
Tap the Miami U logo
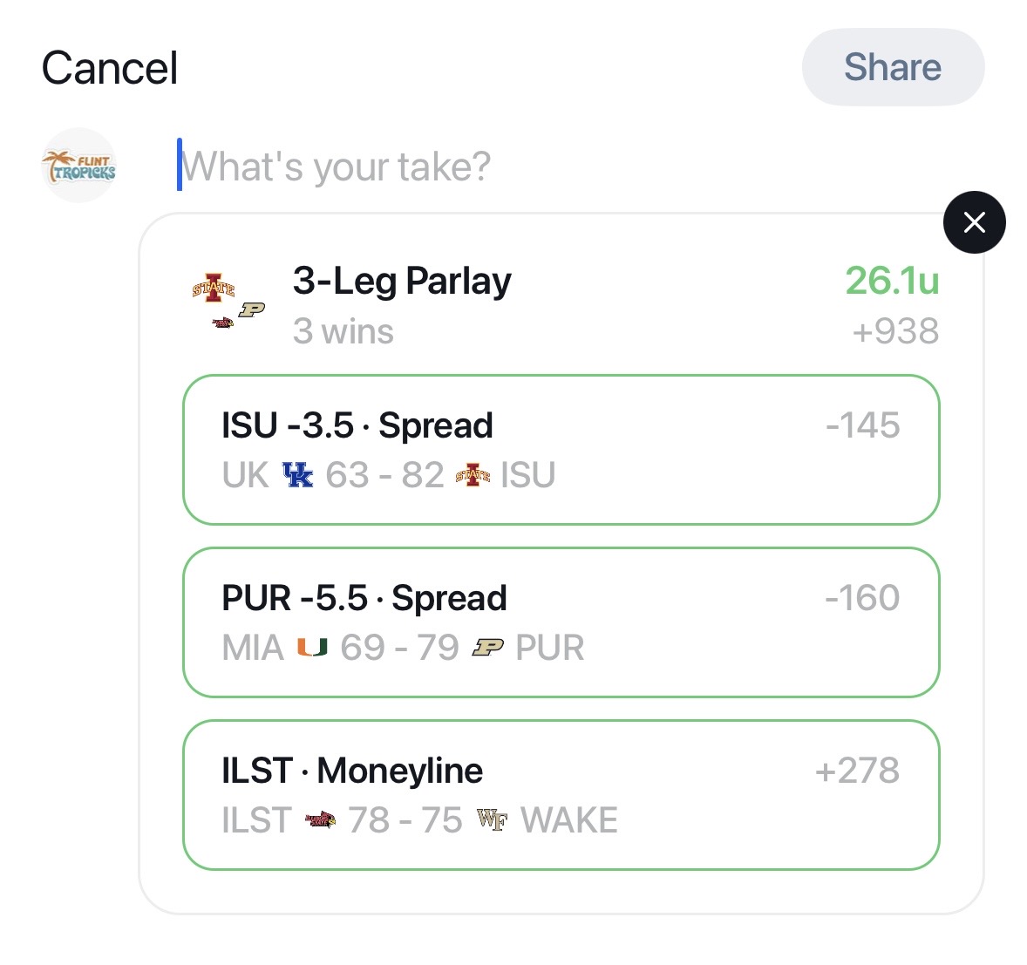(312, 648)
